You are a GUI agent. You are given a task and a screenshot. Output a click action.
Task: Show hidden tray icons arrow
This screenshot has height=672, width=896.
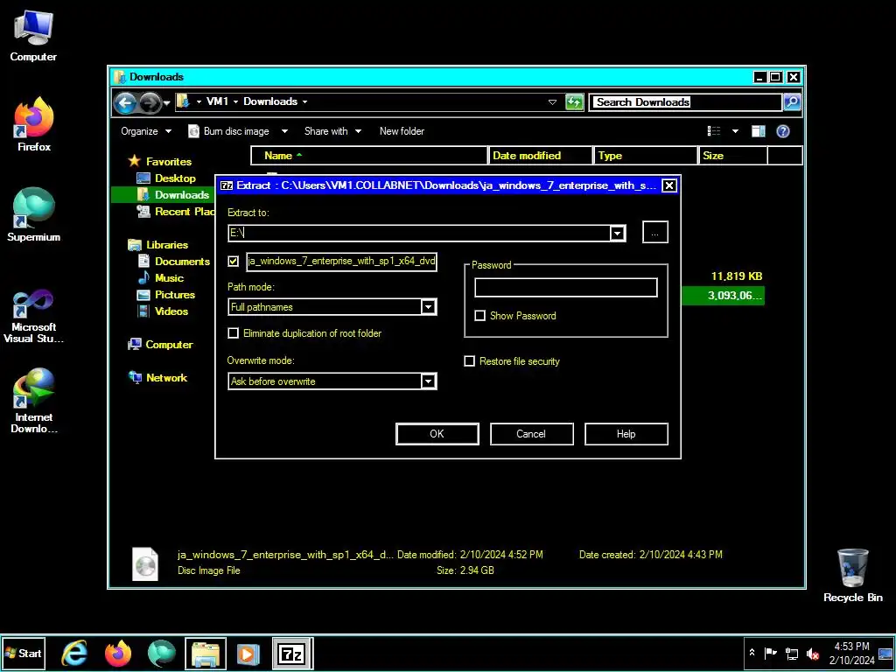point(752,653)
